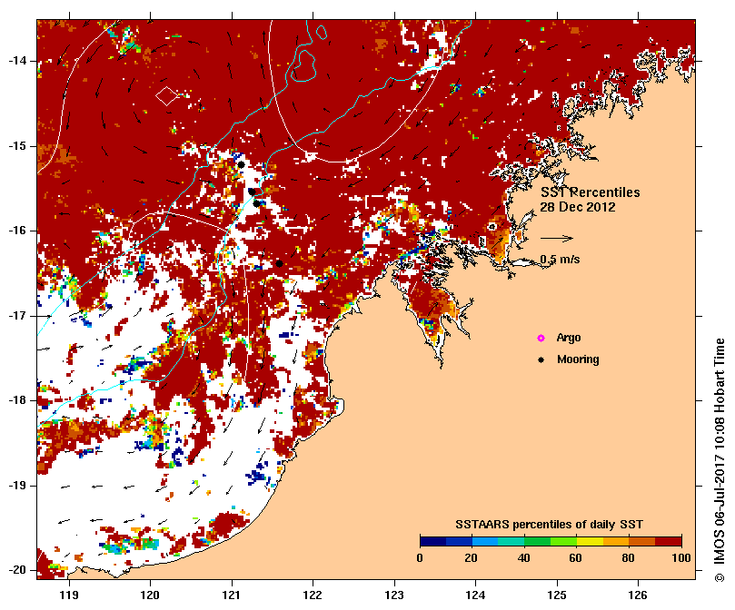This screenshot has width=735, height=610.
Task: Pick the teal 30–40 percentile swatch
Action: tap(512, 541)
